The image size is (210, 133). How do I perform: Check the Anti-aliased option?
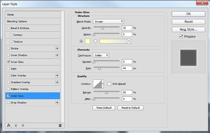point(109,84)
